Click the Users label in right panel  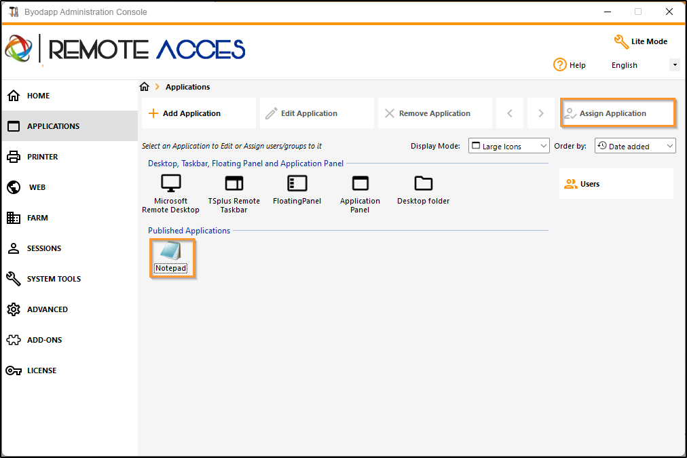click(x=590, y=185)
